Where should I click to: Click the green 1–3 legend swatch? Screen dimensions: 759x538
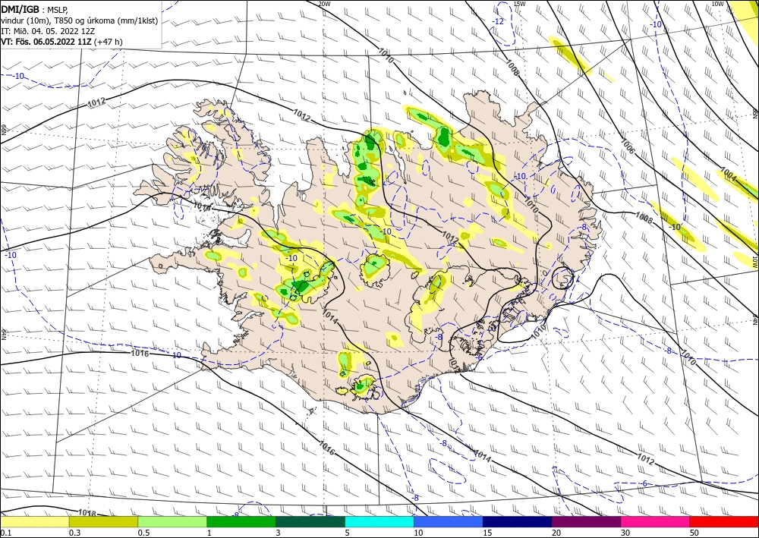(x=241, y=521)
